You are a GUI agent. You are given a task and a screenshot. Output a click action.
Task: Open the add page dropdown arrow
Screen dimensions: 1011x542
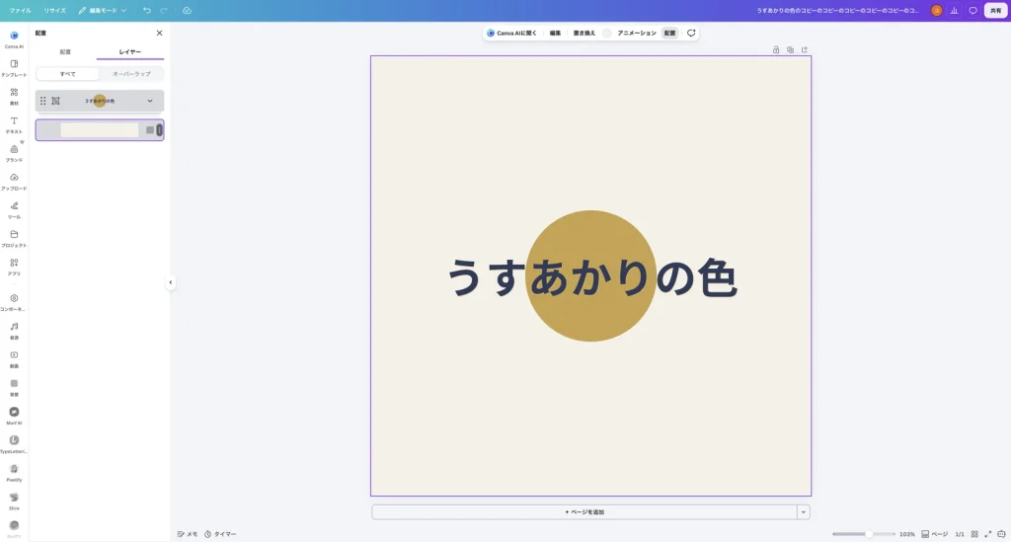pyautogui.click(x=804, y=511)
